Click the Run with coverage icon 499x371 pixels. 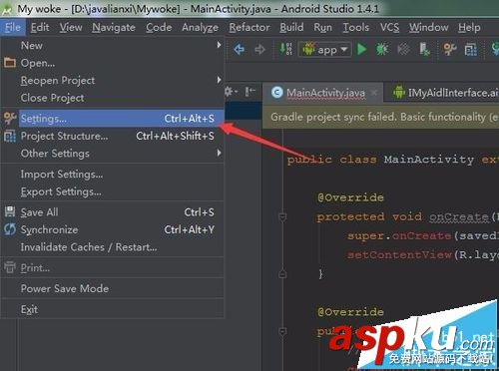(x=403, y=49)
